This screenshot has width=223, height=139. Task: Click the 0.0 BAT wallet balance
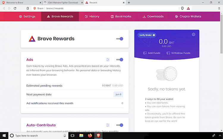tap(167, 42)
